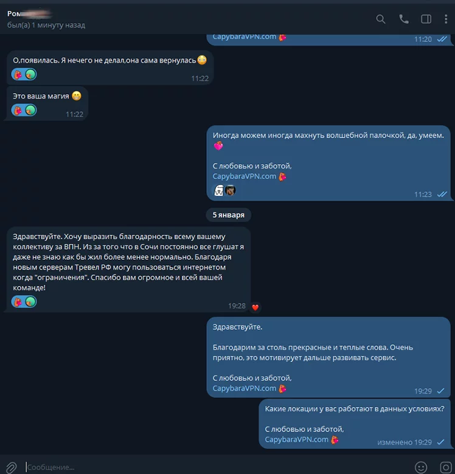Select the "Какие локации" message bubble

355,423
